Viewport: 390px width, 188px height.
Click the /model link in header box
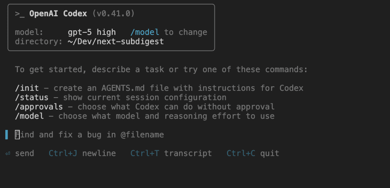[x=145, y=32]
